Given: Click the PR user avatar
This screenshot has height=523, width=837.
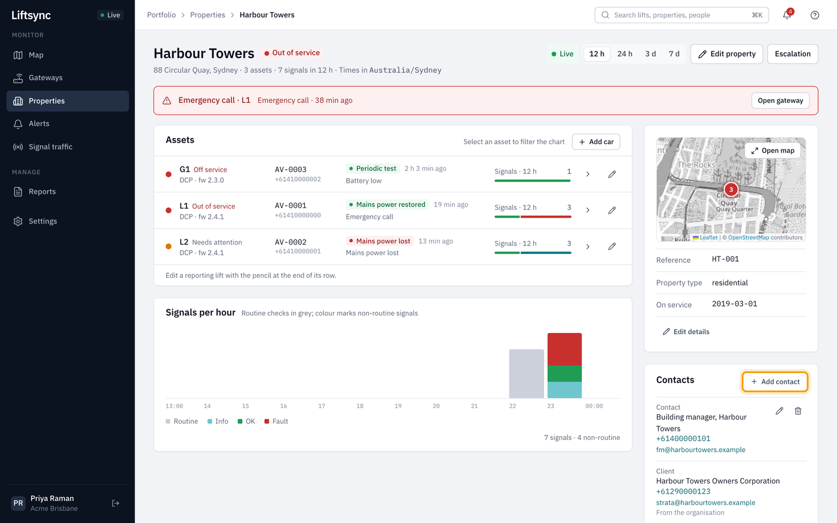Looking at the screenshot, I should coord(19,503).
